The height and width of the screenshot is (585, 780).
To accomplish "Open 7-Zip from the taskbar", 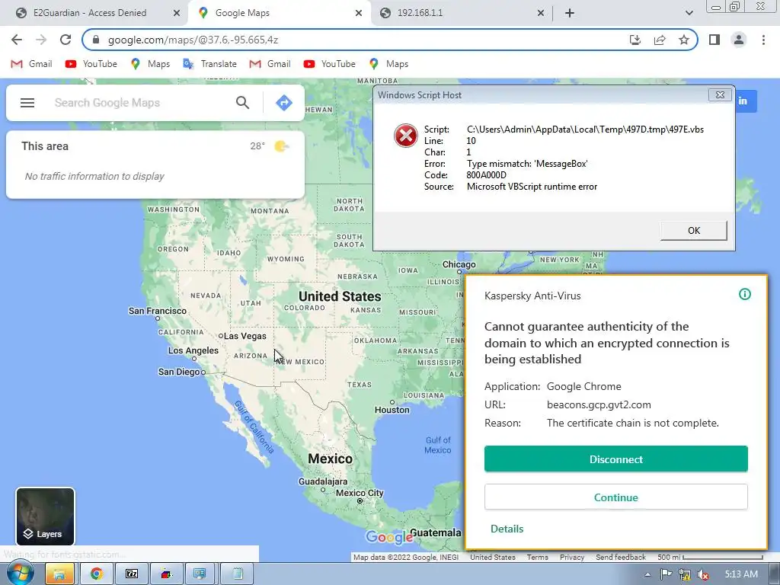I will tap(132, 574).
